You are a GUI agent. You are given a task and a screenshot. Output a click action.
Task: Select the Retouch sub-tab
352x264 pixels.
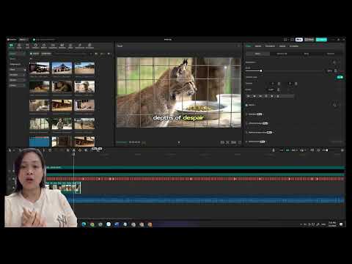[331, 54]
